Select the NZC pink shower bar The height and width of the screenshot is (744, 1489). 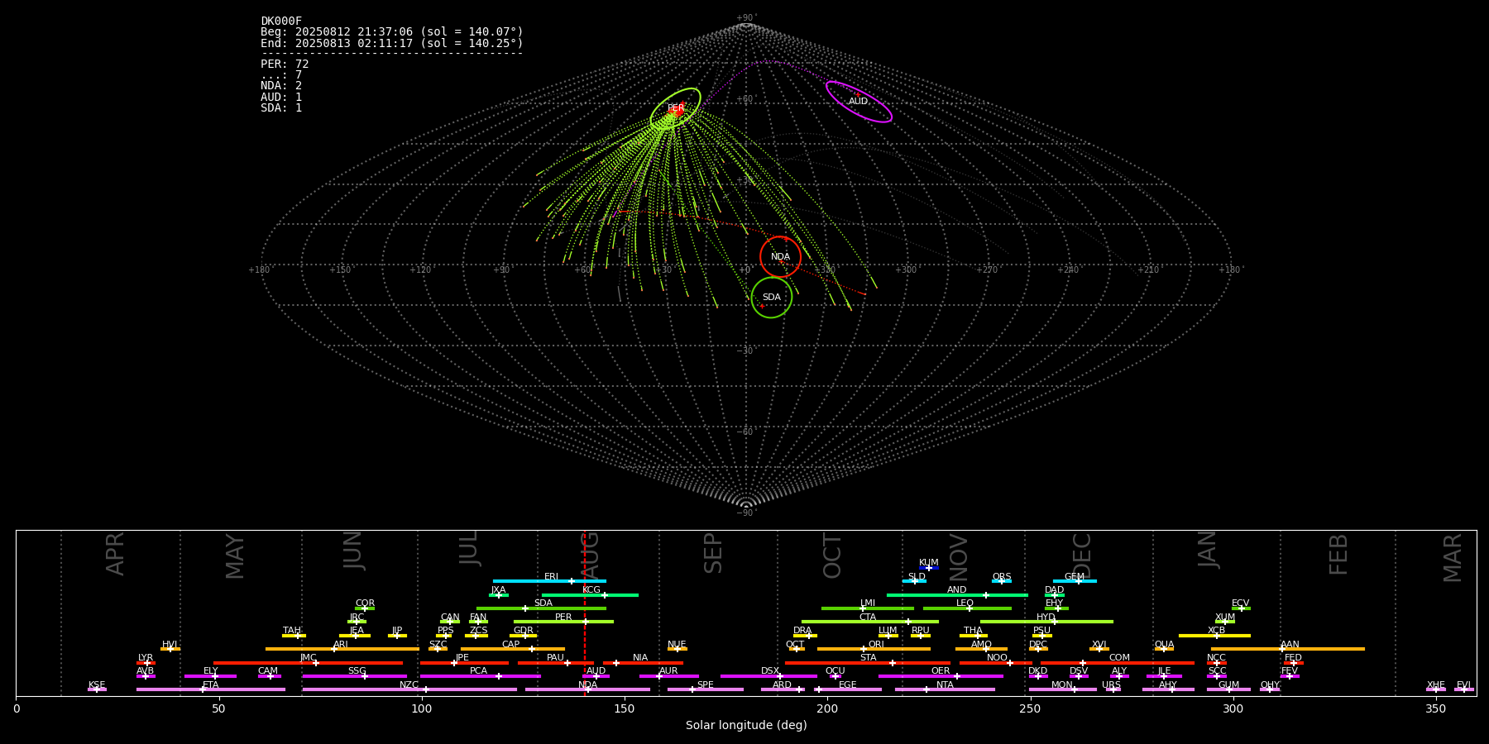click(x=409, y=689)
